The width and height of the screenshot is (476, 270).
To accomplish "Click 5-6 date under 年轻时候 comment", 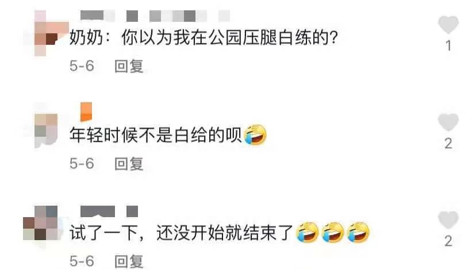I will click(x=82, y=164).
